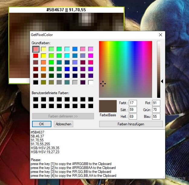Close the GetPixelColor dialog

click(x=161, y=35)
